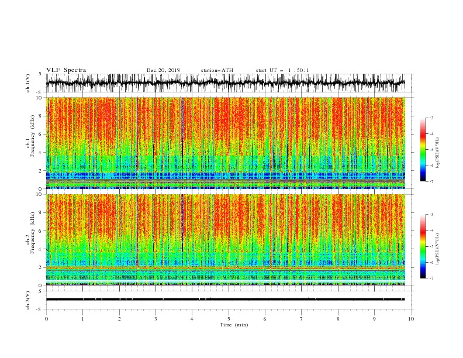The image size is (463, 358).
Task: Click the "6" kHz tick on ch.1 frequency axis
Action: click(40, 134)
